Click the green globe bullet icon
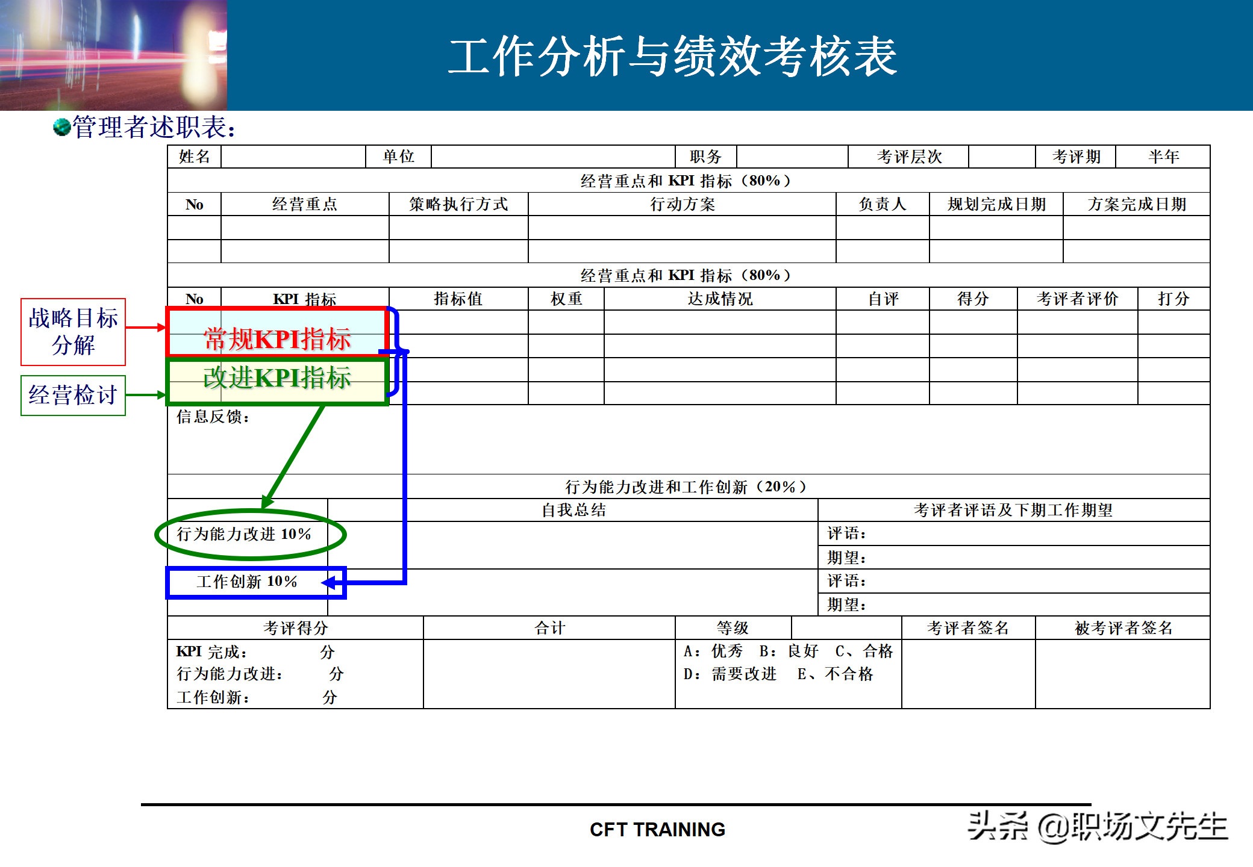1253x867 pixels. pyautogui.click(x=61, y=127)
